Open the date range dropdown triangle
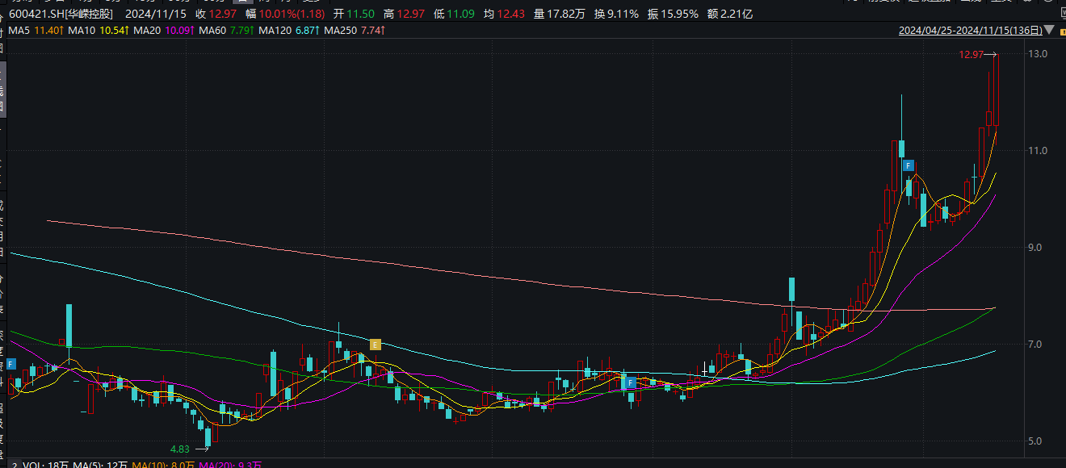 (x=1049, y=31)
